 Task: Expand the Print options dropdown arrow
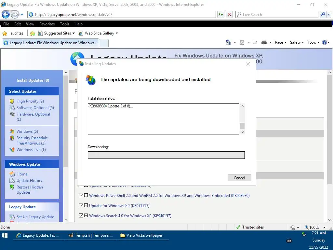(x=271, y=42)
